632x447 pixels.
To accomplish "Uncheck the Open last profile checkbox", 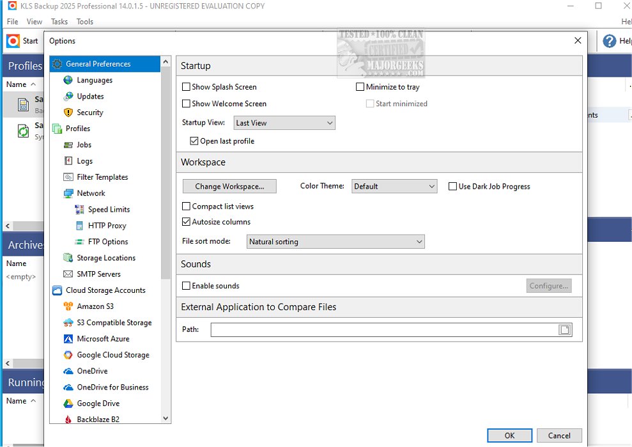I will pos(194,141).
